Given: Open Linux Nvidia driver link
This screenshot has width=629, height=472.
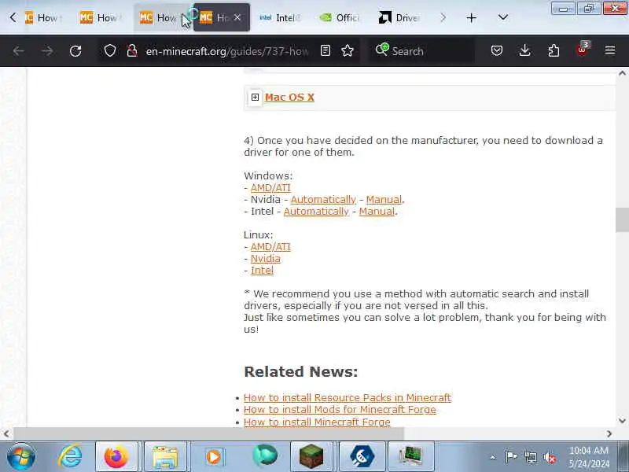Looking at the screenshot, I should tap(265, 259).
